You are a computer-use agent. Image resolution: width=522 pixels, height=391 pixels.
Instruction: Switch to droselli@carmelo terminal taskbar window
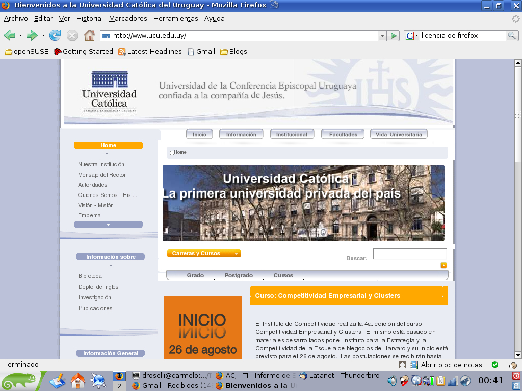pyautogui.click(x=172, y=376)
